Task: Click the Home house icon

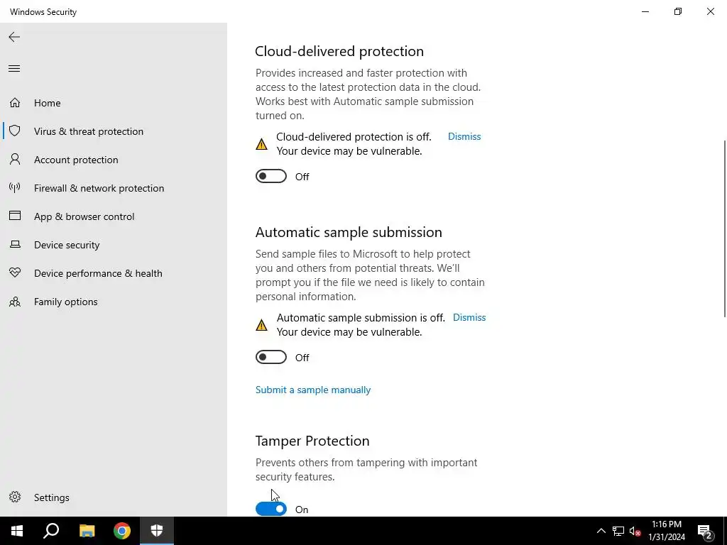Action: (15, 102)
